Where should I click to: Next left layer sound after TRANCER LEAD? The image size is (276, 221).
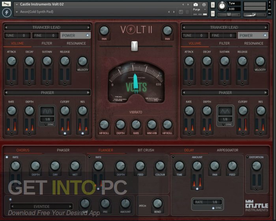pyautogui.click(x=88, y=28)
